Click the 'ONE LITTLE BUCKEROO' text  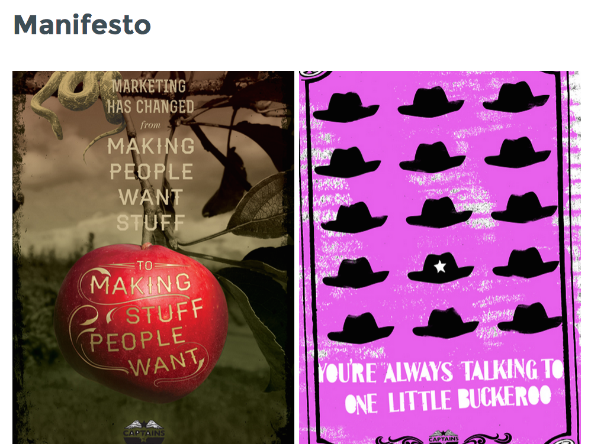(448, 400)
